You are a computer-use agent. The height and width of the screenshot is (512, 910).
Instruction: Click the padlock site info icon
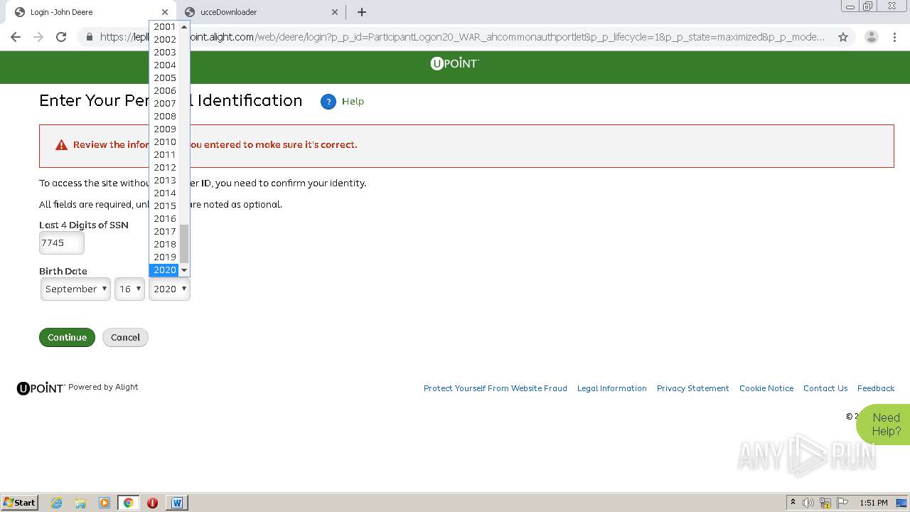coord(89,37)
